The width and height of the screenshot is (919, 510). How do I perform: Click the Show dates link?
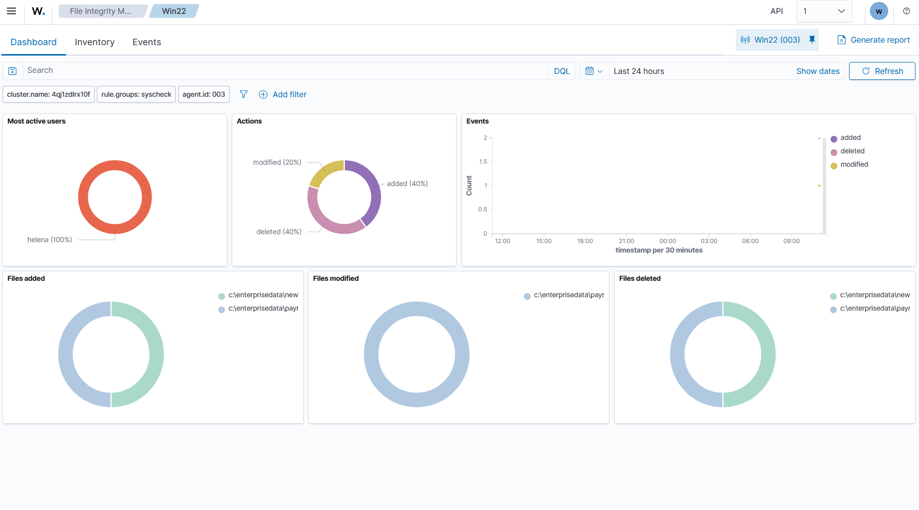click(x=818, y=71)
